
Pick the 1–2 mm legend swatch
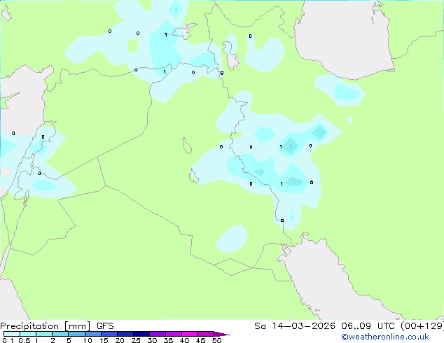point(44,334)
